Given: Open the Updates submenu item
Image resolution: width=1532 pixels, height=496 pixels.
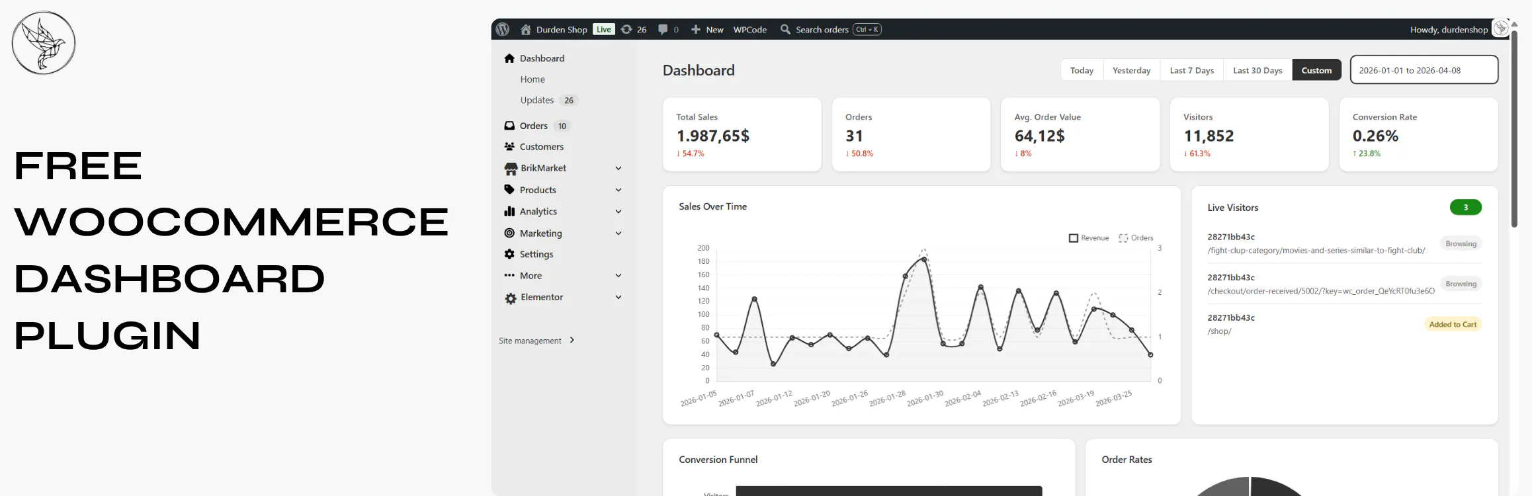Looking at the screenshot, I should [x=536, y=101].
